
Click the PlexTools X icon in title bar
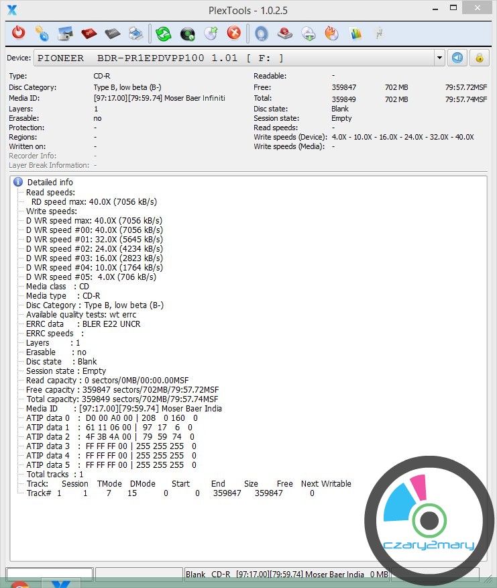point(11,9)
